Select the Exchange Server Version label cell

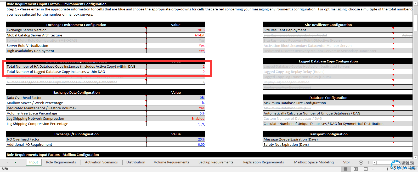tap(76, 30)
